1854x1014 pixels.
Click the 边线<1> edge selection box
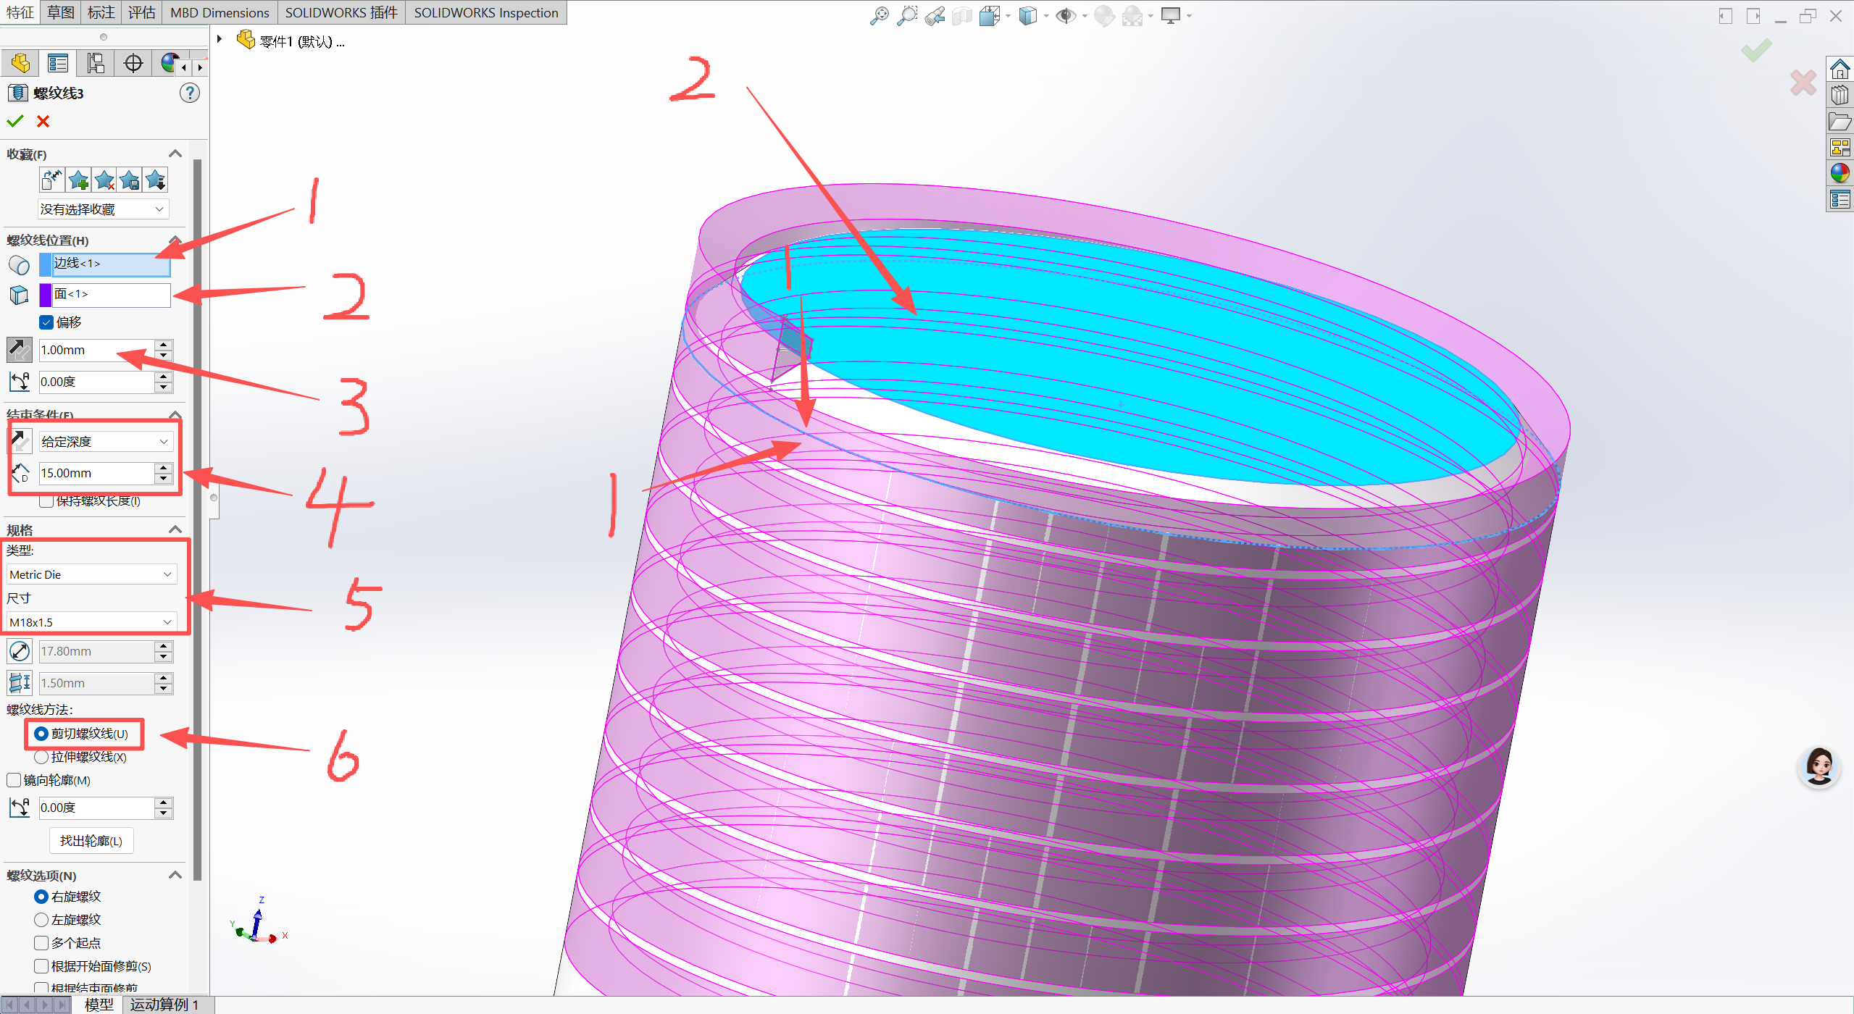tap(112, 264)
